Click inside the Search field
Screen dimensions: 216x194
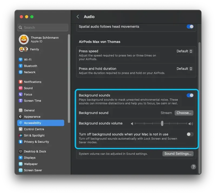[43, 28]
